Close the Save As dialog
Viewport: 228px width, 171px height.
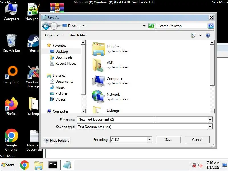point(211,18)
